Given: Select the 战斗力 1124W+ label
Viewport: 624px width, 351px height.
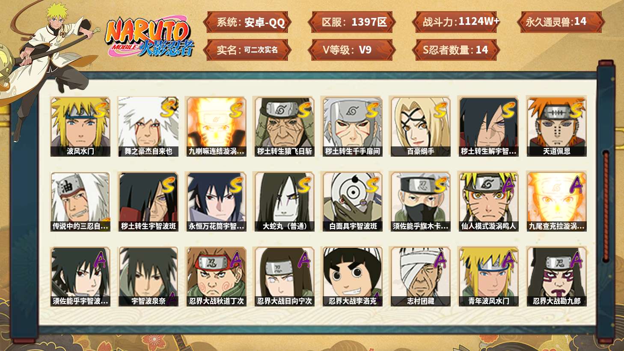Looking at the screenshot, I should [x=456, y=22].
